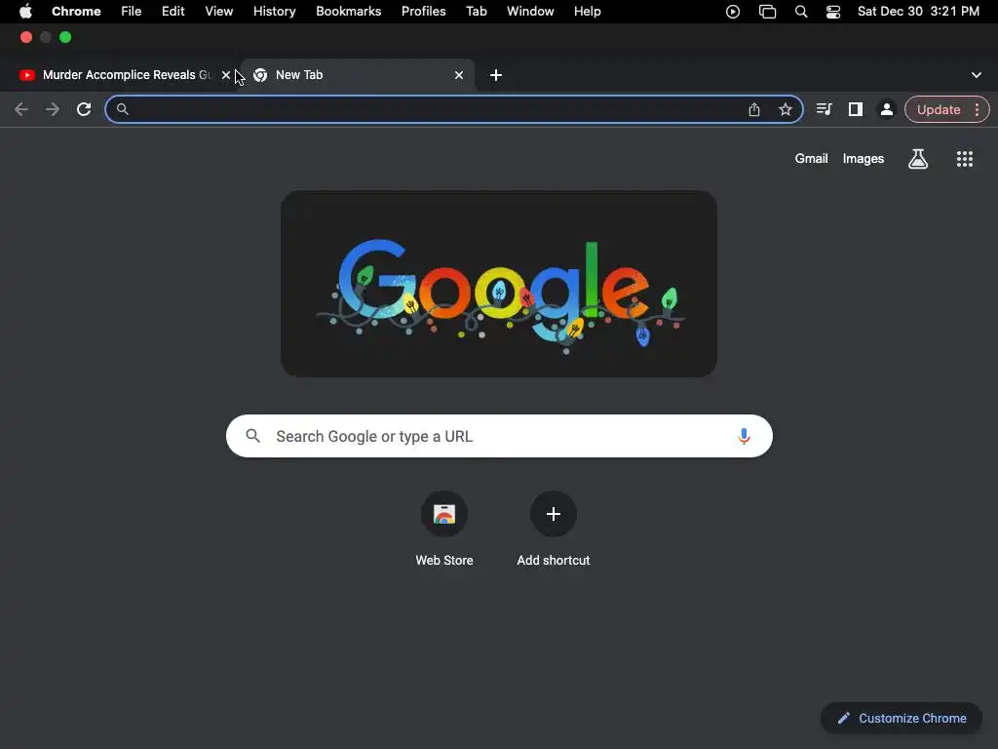Open the Profiles menu
This screenshot has width=998, height=749.
point(424,12)
